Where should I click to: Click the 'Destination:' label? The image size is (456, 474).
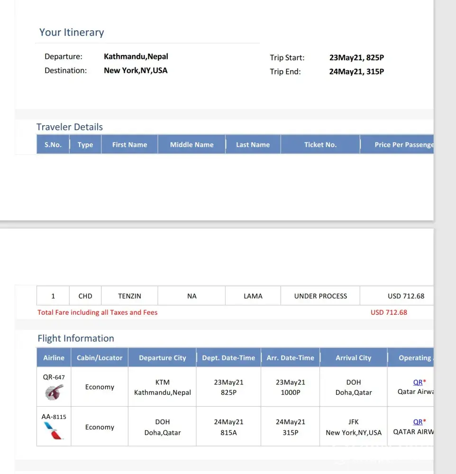65,71
